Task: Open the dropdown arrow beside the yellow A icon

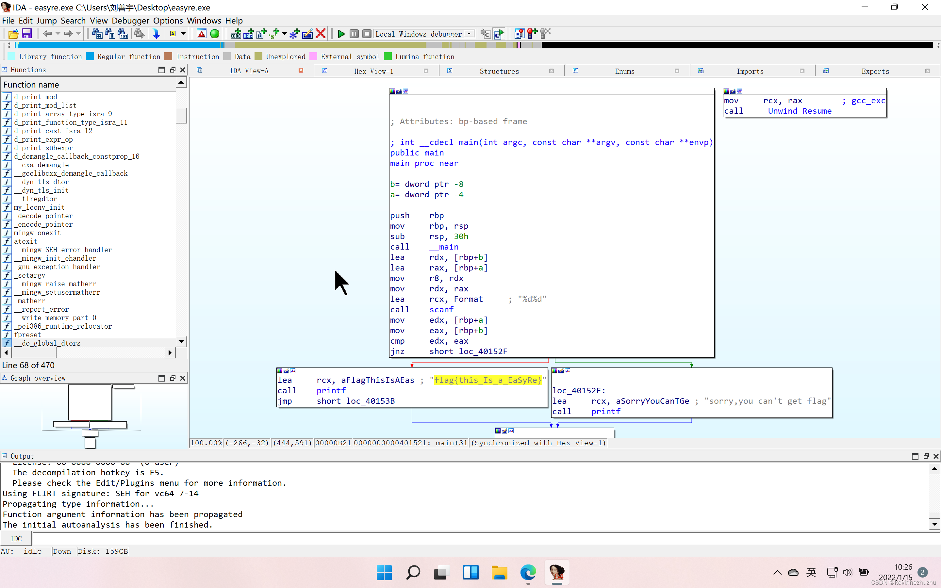Action: point(183,34)
